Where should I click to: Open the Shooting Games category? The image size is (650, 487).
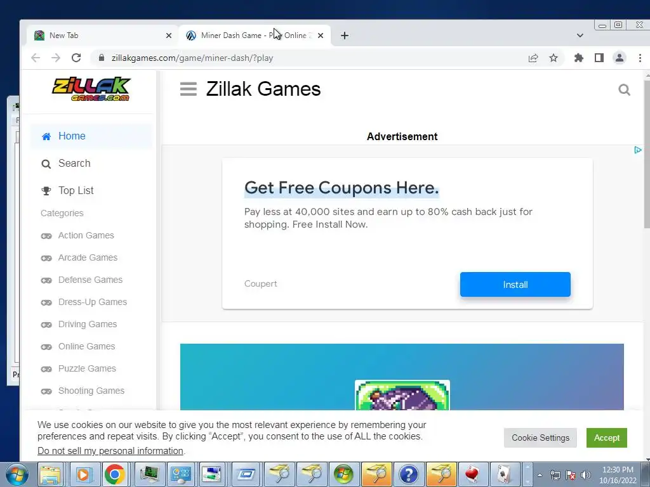click(83, 391)
